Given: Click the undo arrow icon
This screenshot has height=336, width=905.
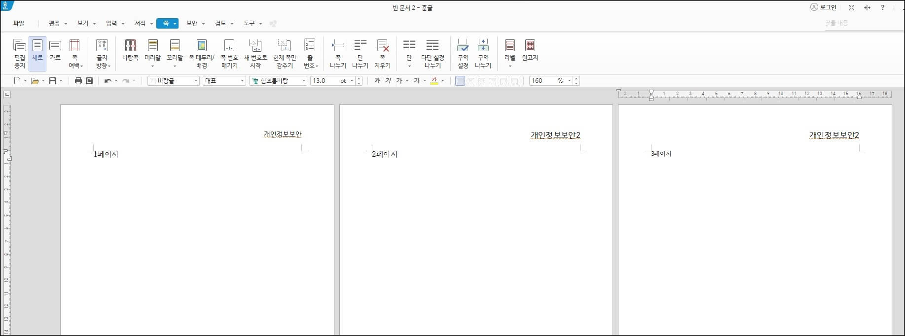Looking at the screenshot, I should click(108, 81).
